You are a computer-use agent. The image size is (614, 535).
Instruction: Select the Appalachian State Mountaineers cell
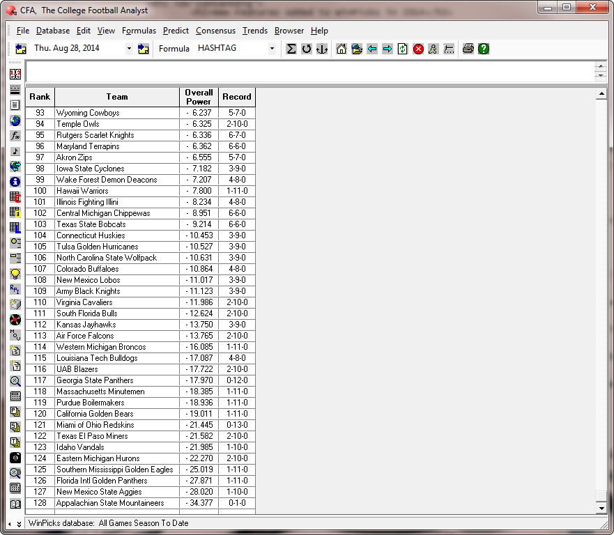click(x=117, y=503)
